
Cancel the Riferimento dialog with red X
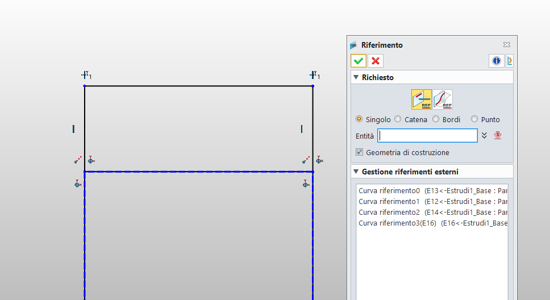click(375, 61)
